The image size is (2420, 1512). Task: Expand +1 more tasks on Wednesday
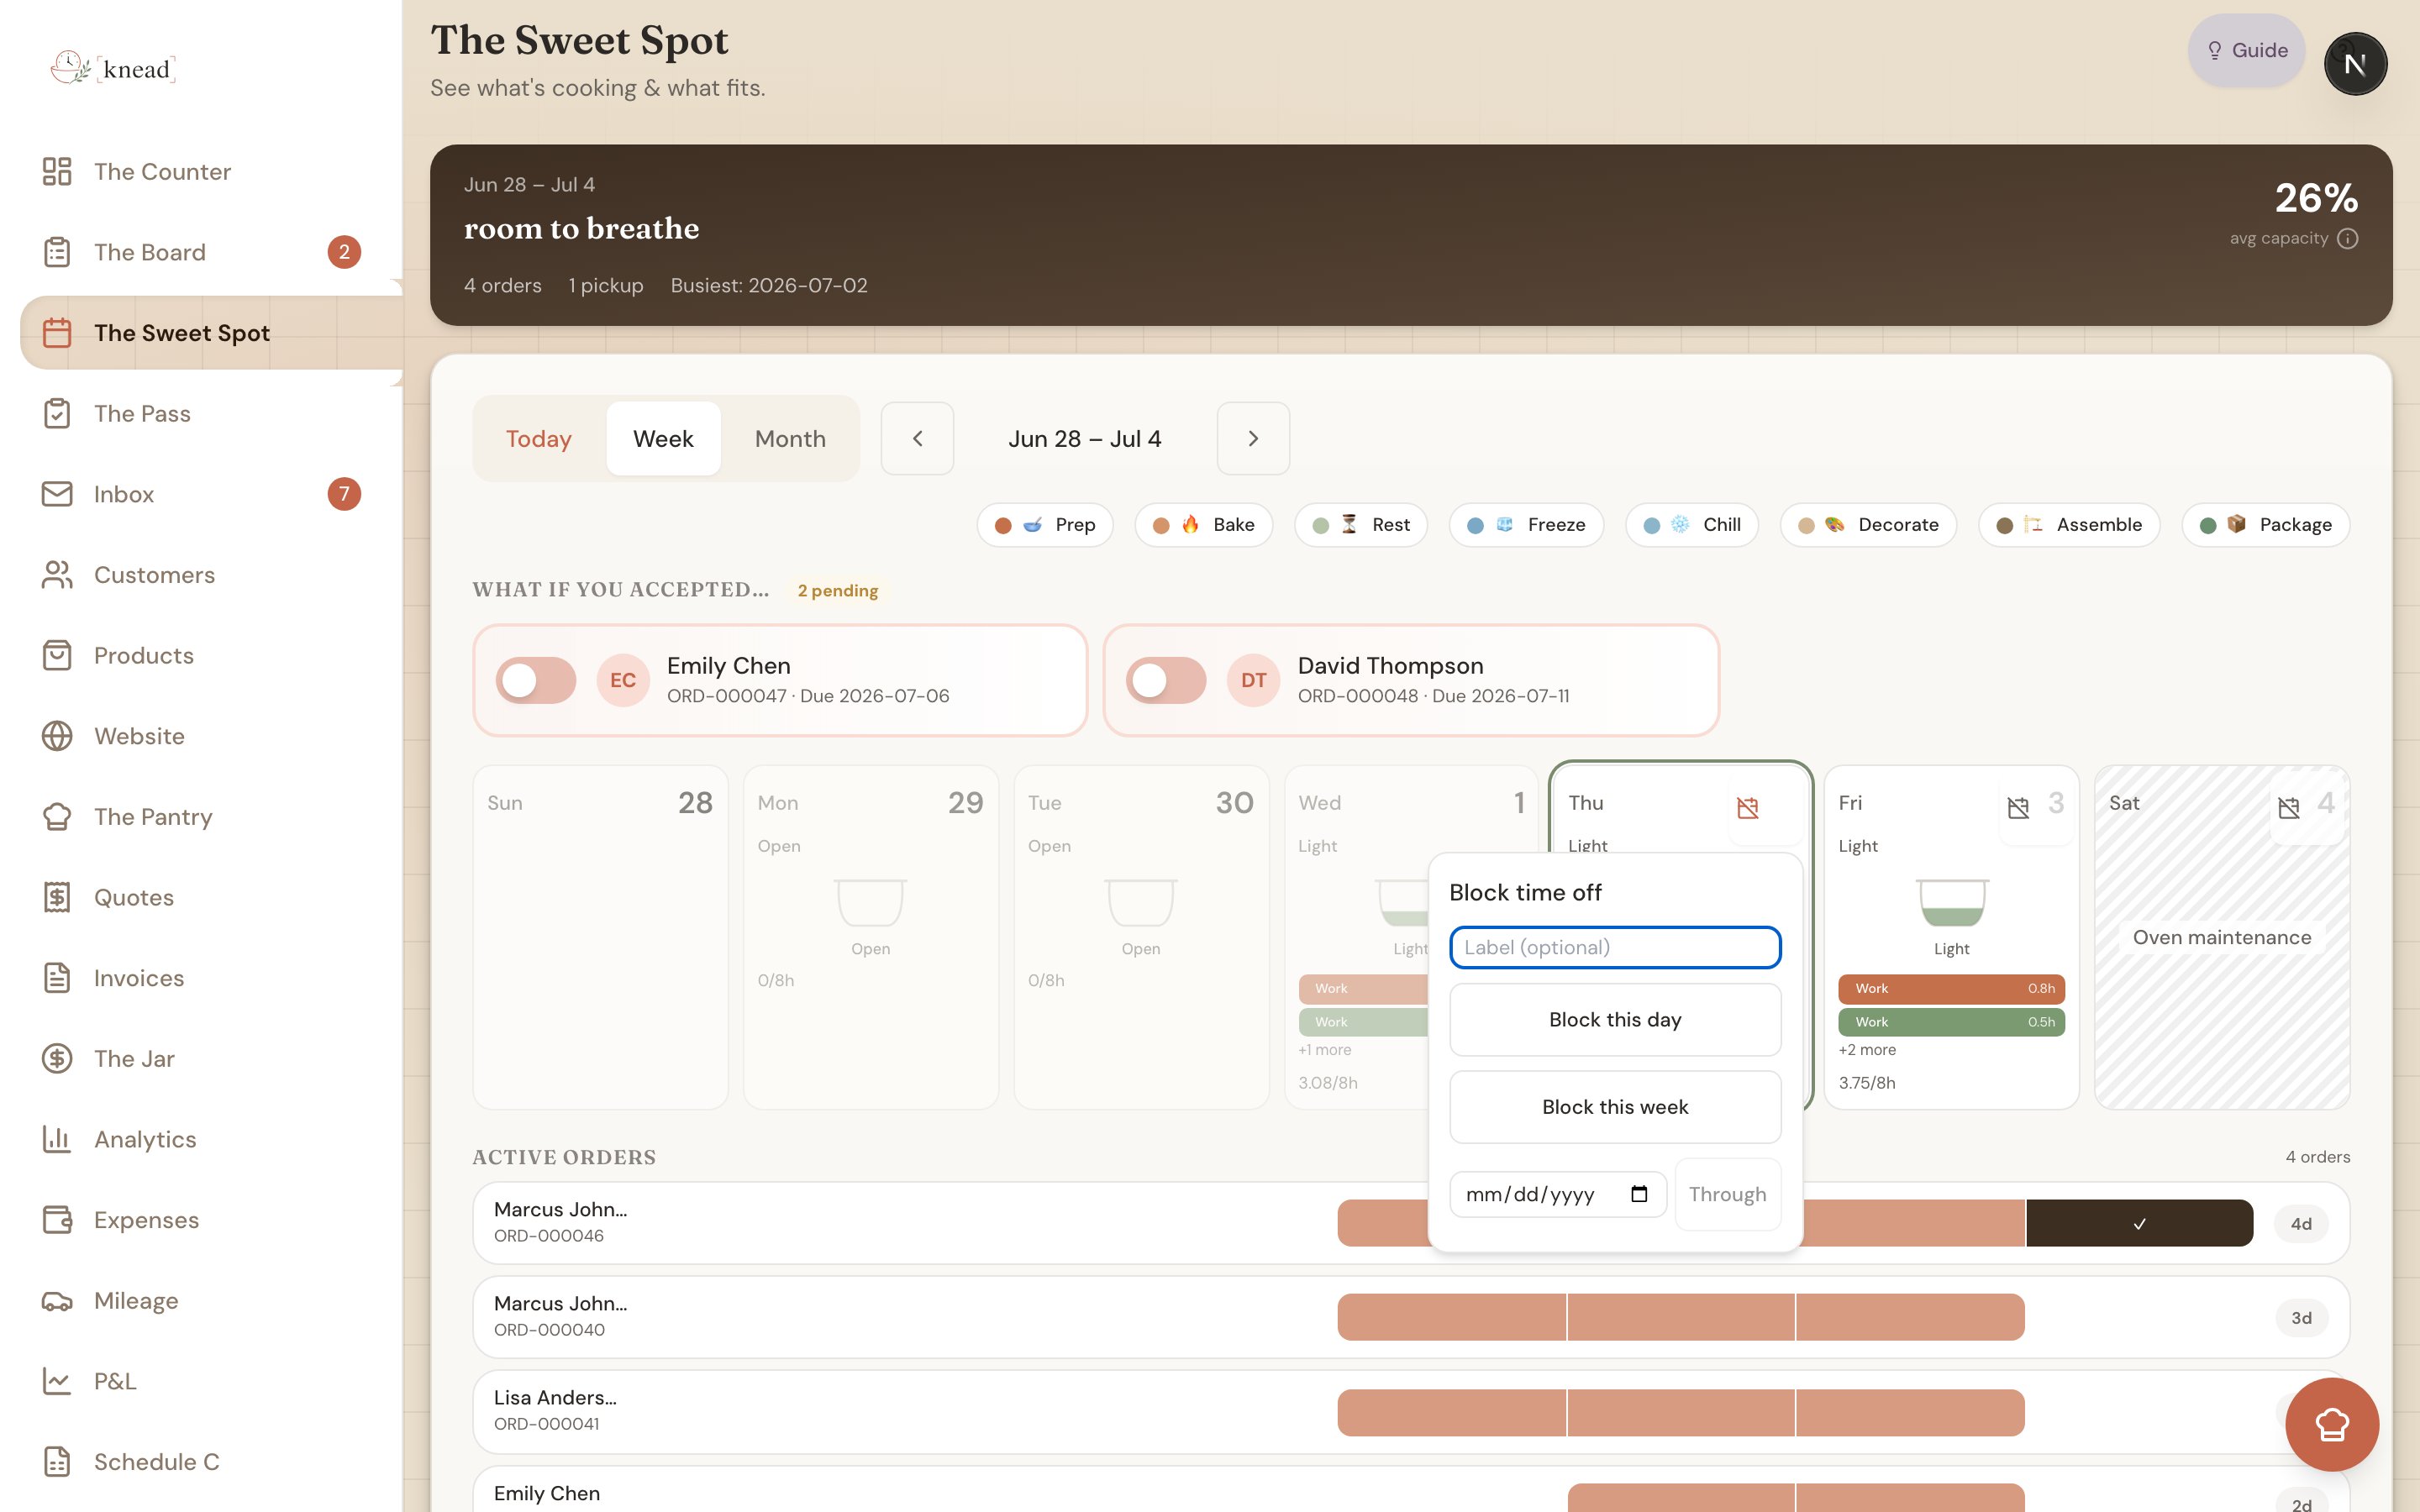1325,1050
